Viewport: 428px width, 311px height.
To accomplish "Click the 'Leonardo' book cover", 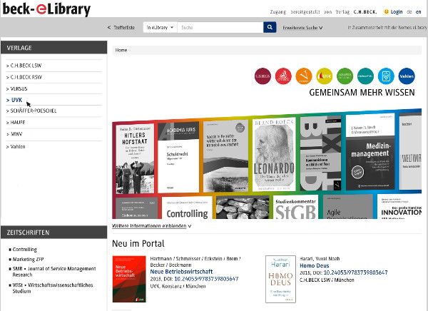I will [274, 155].
